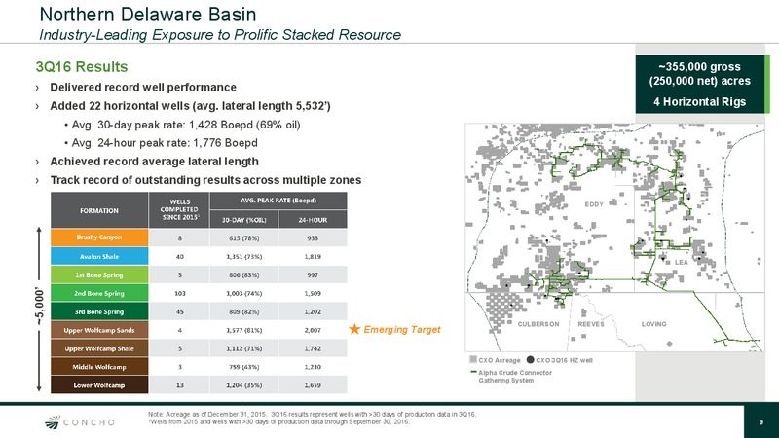Select the Upper Wolfcamp Shale cell
Image resolution: width=779 pixels, height=438 pixels.
(x=99, y=348)
